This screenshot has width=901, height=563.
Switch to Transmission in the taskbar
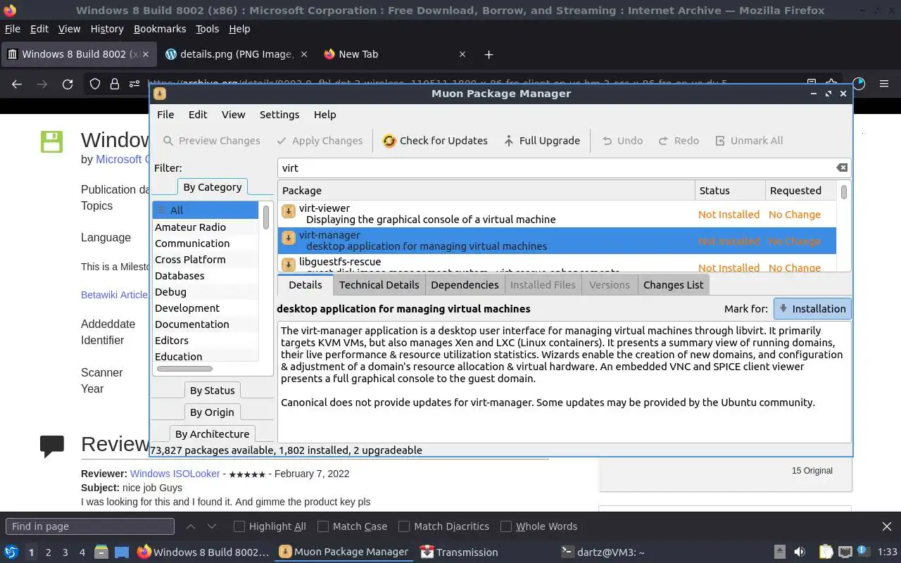(459, 552)
